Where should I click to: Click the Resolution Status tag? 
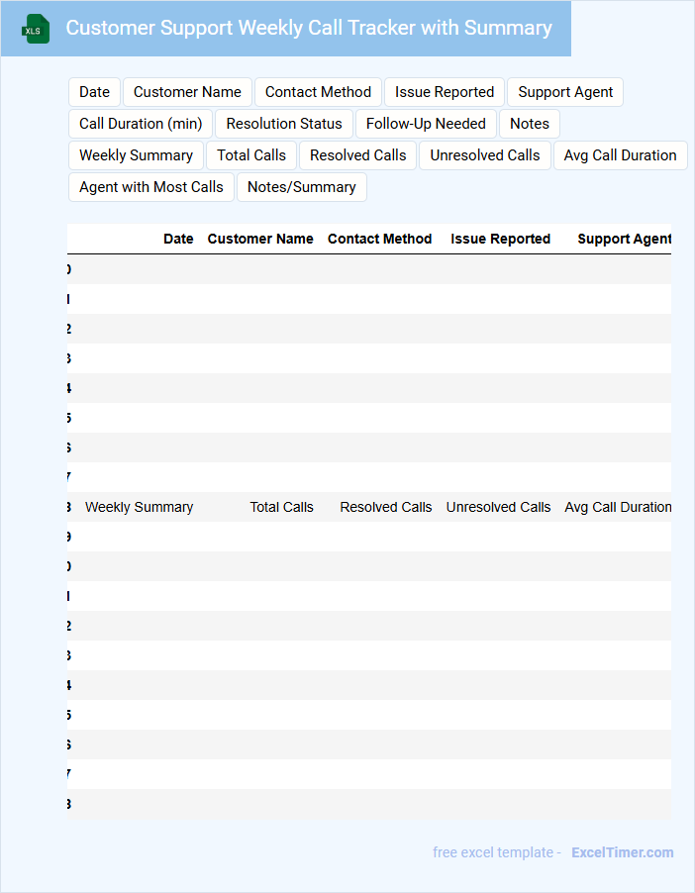point(284,124)
